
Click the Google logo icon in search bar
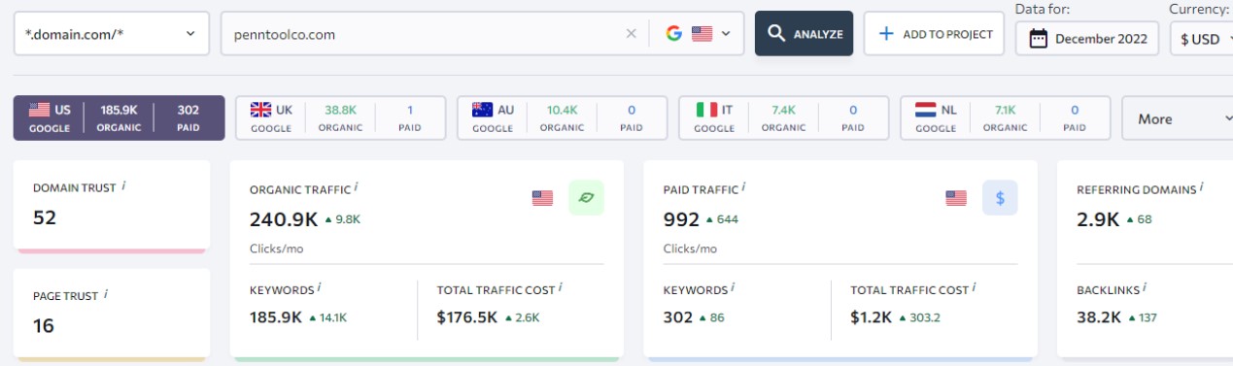(674, 34)
